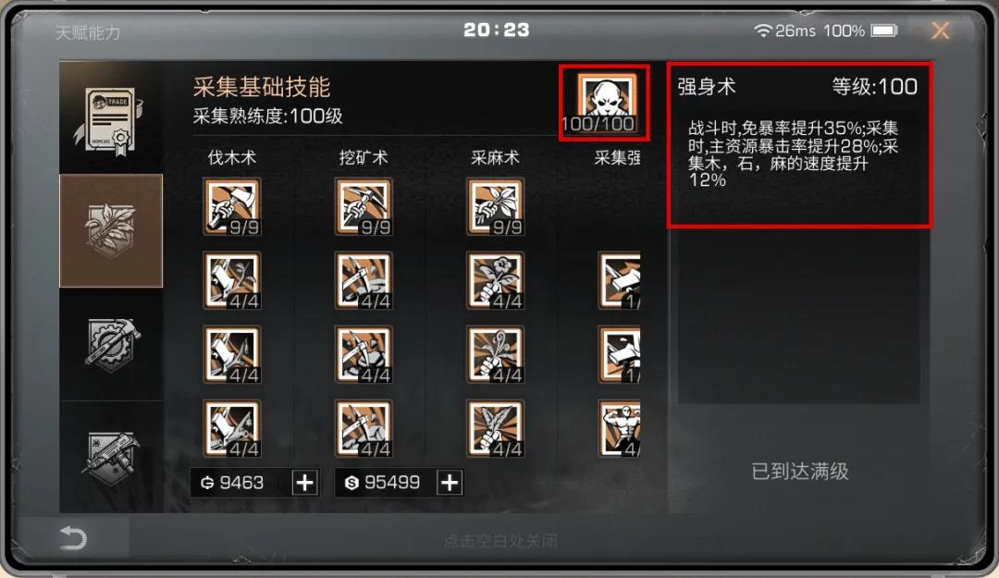Go back using the return arrow
The width and height of the screenshot is (999, 578).
[73, 538]
